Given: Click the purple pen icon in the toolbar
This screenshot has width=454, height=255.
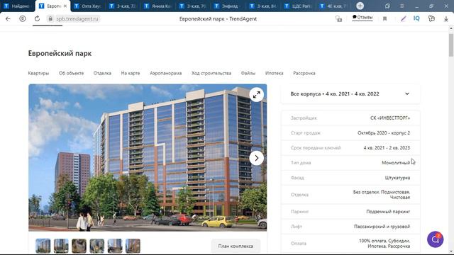Looking at the screenshot, I should (403, 19).
